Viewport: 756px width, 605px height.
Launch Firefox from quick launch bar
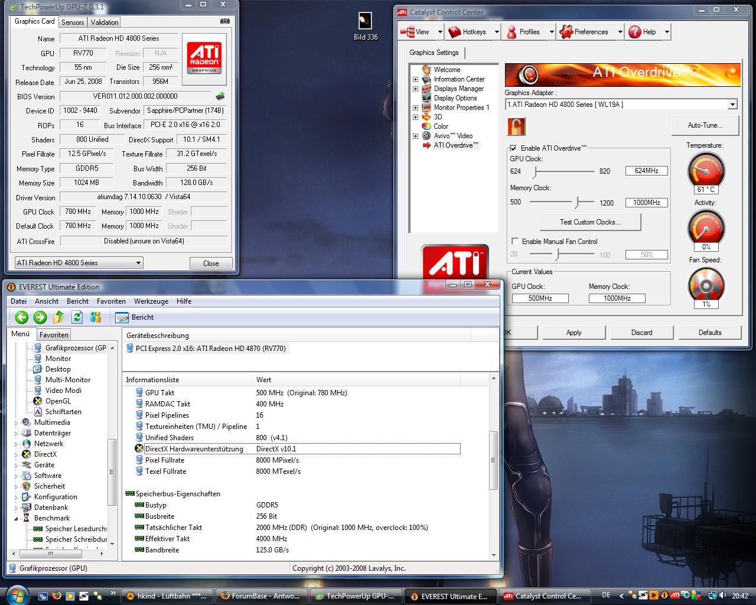tap(57, 596)
